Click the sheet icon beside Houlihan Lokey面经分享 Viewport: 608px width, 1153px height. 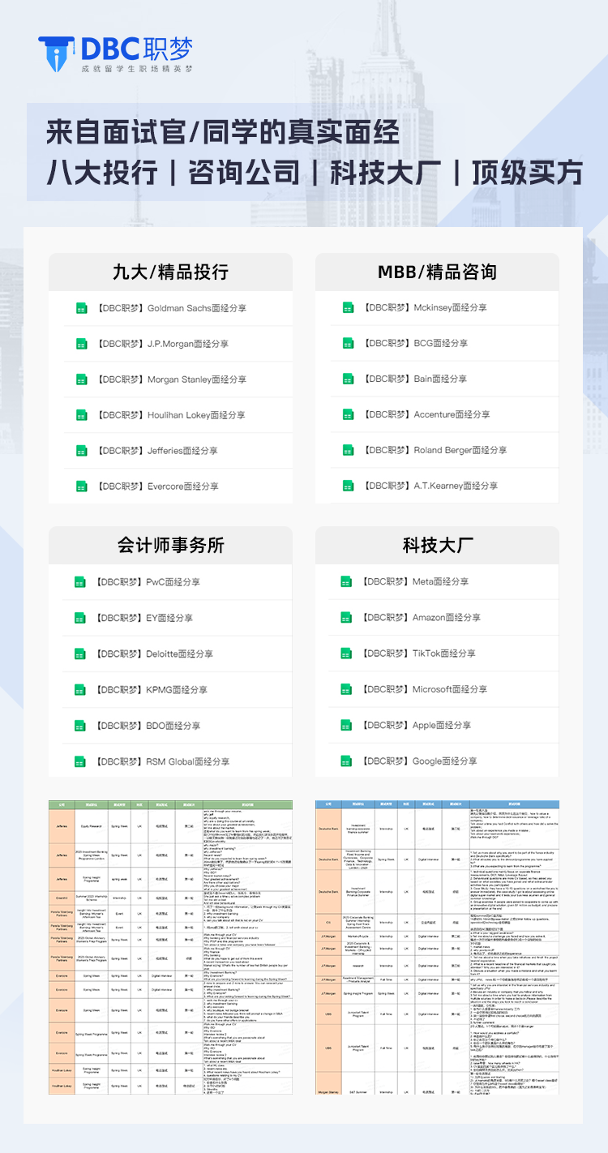tap(81, 415)
